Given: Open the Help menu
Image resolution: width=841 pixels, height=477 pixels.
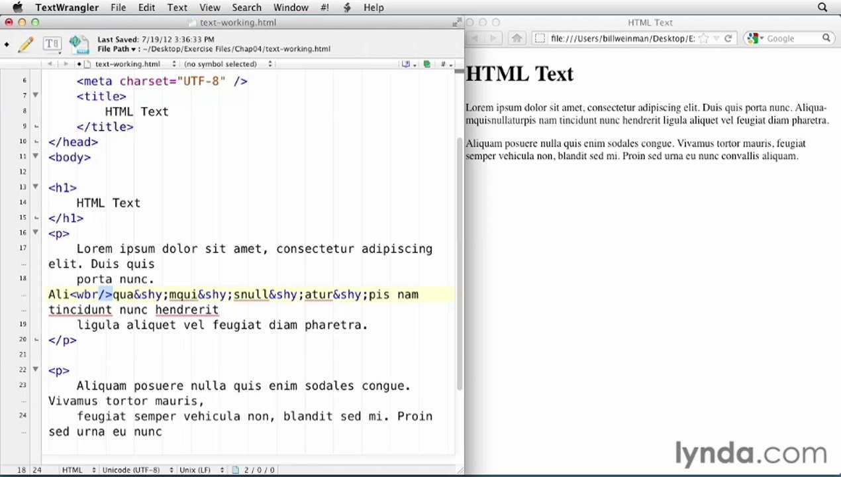Looking at the screenshot, I should click(373, 7).
